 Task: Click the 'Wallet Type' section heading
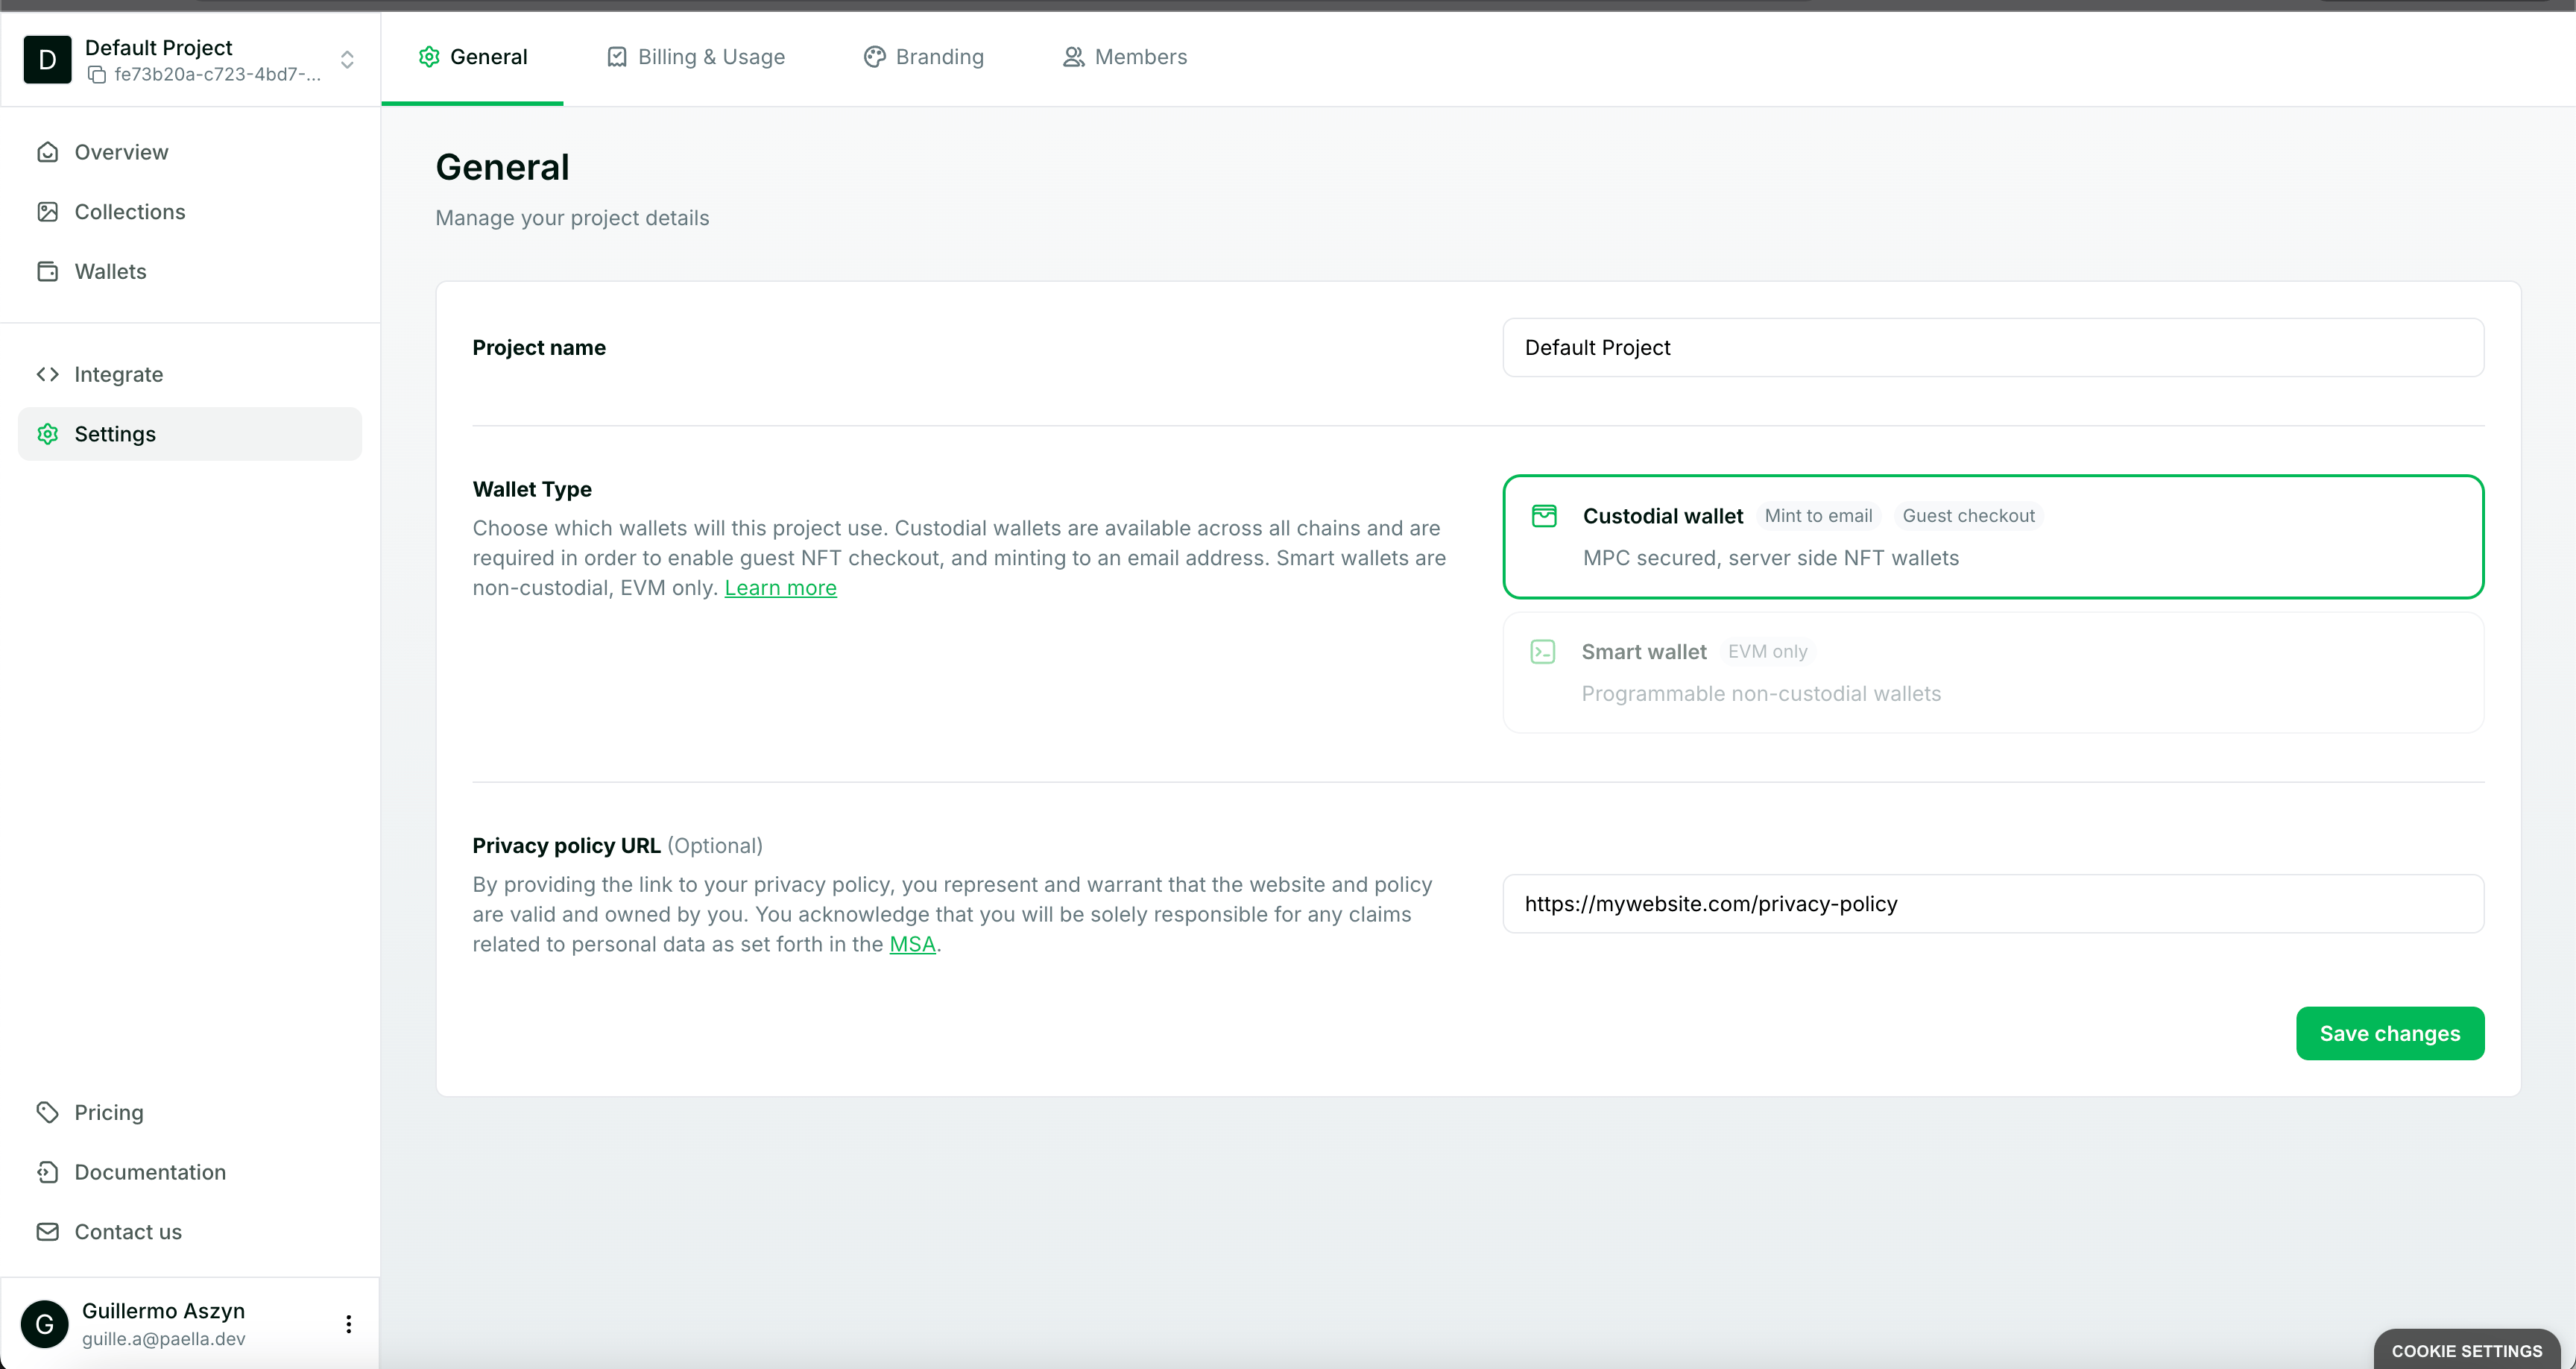(x=532, y=489)
